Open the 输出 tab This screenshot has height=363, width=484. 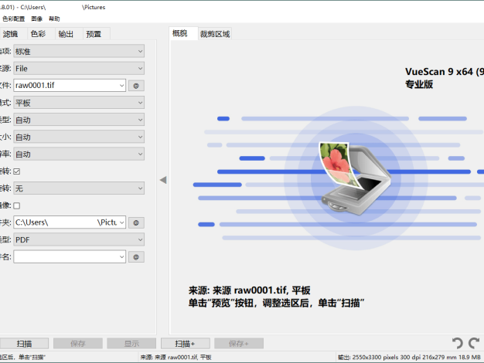coord(66,34)
